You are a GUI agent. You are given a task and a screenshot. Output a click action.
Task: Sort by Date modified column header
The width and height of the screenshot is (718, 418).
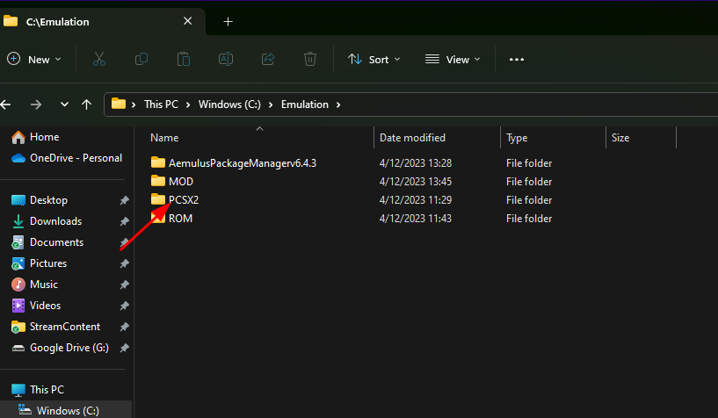pos(412,138)
